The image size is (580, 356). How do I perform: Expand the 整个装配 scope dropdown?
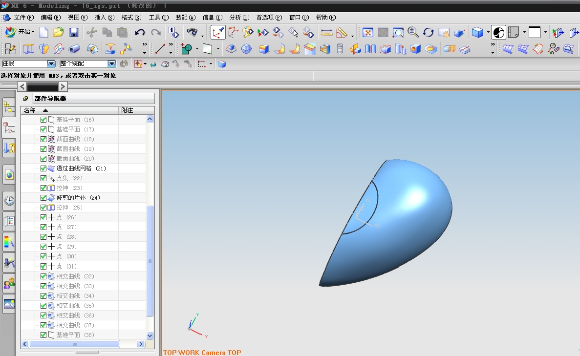click(111, 64)
